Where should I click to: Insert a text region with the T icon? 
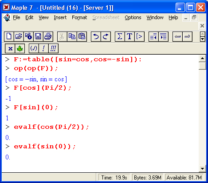pos(130,36)
